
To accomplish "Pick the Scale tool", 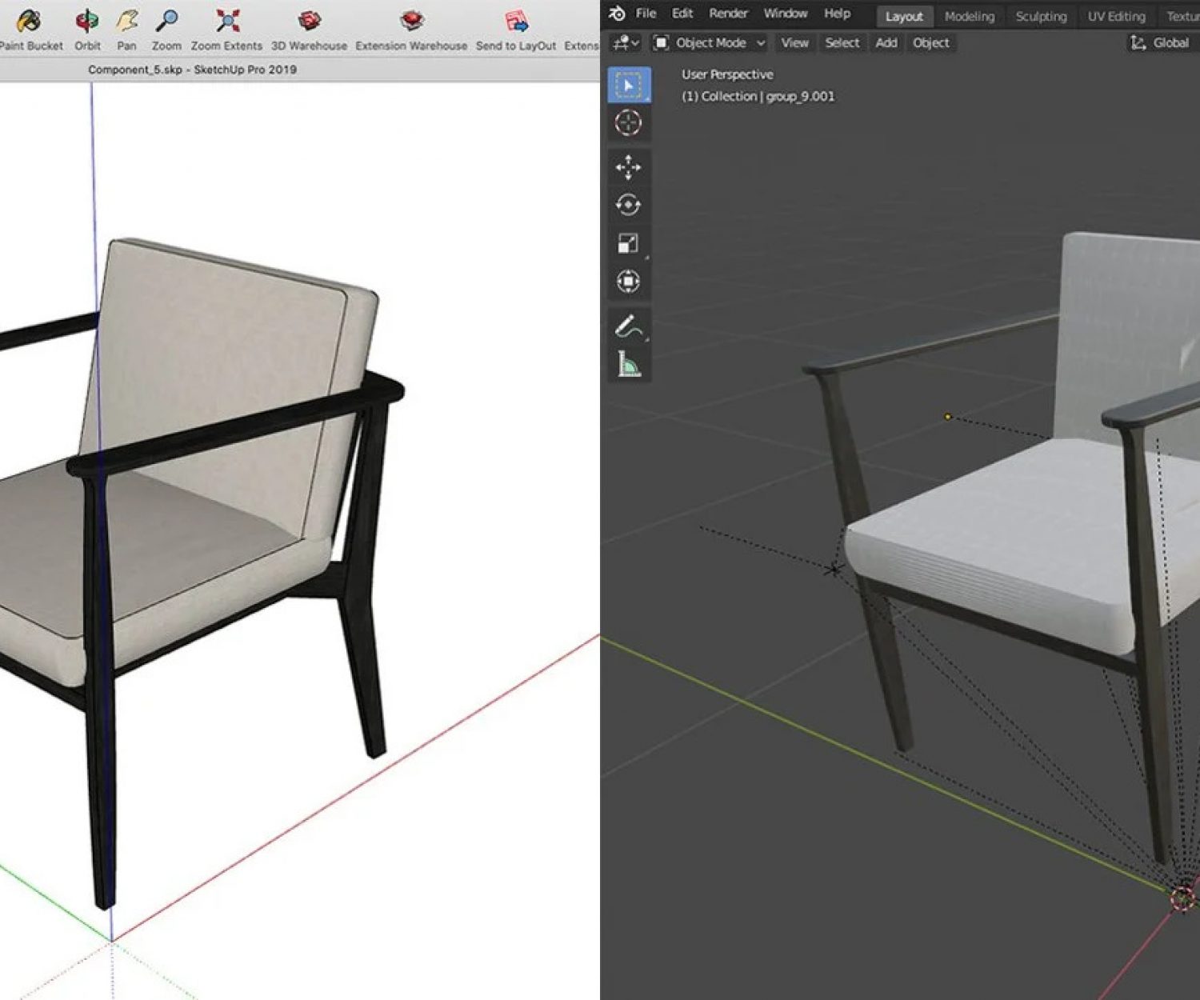I will coord(629,243).
